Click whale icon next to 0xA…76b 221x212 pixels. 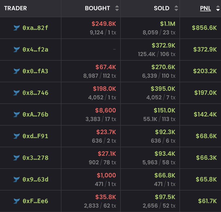point(17,114)
